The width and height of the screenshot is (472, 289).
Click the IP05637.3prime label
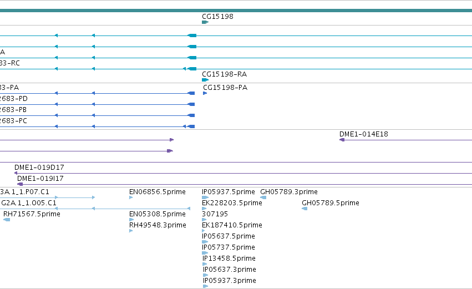point(230,270)
